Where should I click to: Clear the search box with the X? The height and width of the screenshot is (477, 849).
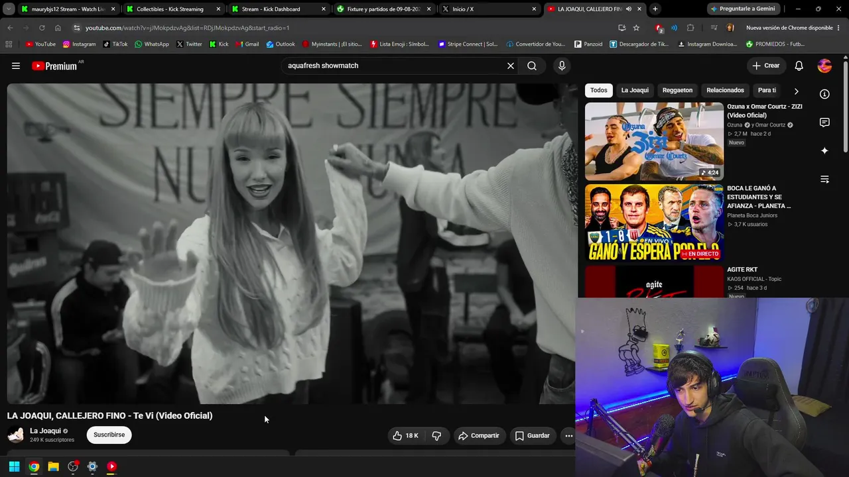pos(511,66)
